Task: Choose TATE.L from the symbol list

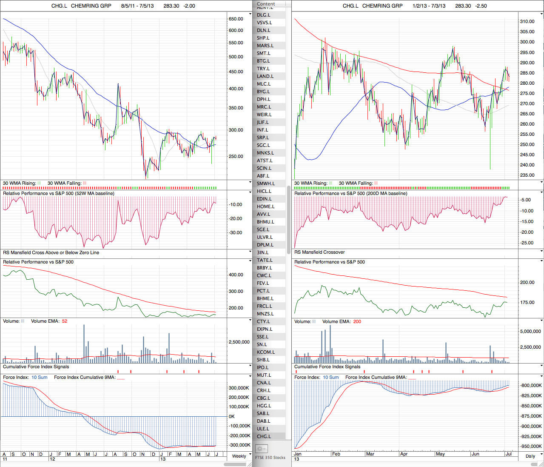Action: pyautogui.click(x=265, y=260)
